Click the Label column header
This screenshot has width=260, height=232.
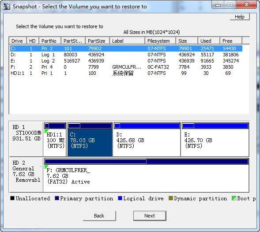pyautogui.click(x=127, y=41)
